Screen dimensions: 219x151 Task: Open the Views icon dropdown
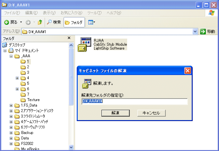click(92, 22)
